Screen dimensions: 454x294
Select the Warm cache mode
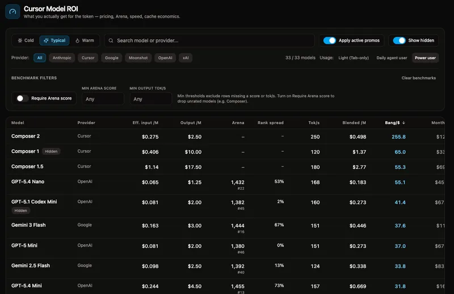point(85,40)
